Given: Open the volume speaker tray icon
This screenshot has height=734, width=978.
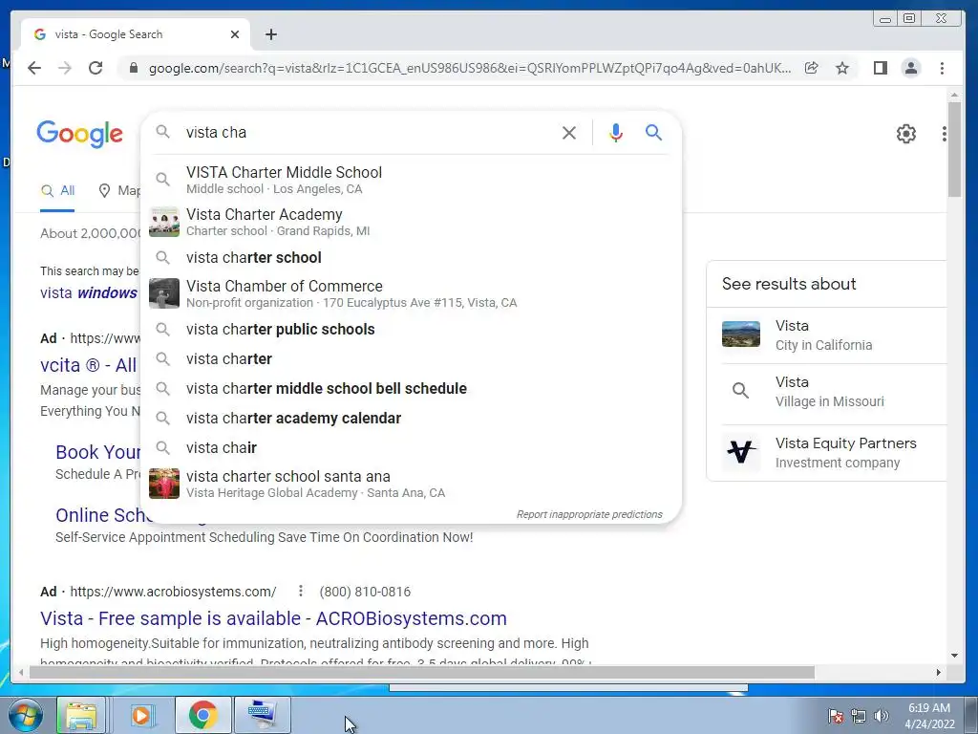Looking at the screenshot, I should pos(881,716).
